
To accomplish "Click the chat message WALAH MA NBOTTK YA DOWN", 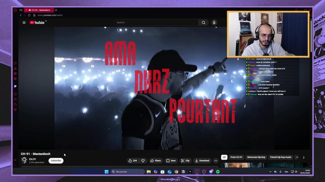I will click(x=270, y=95).
